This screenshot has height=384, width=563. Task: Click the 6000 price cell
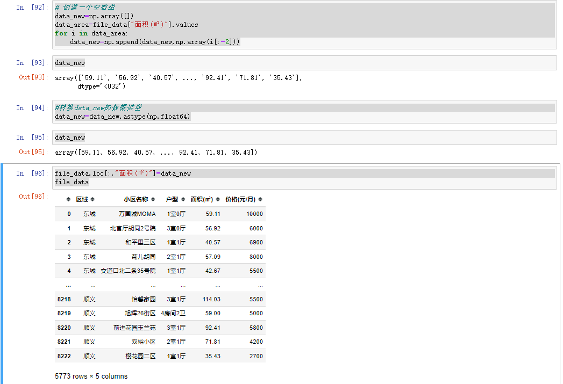[x=256, y=228]
